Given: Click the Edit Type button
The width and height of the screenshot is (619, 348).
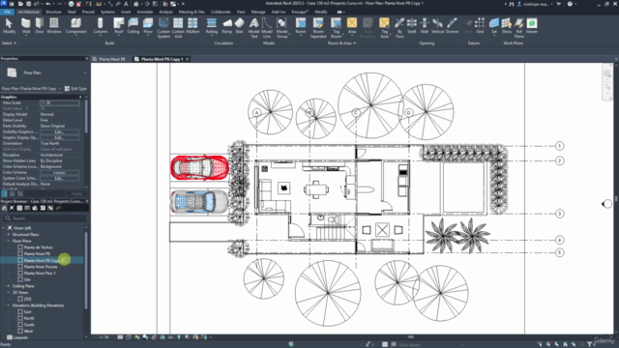Looking at the screenshot, I should click(75, 88).
